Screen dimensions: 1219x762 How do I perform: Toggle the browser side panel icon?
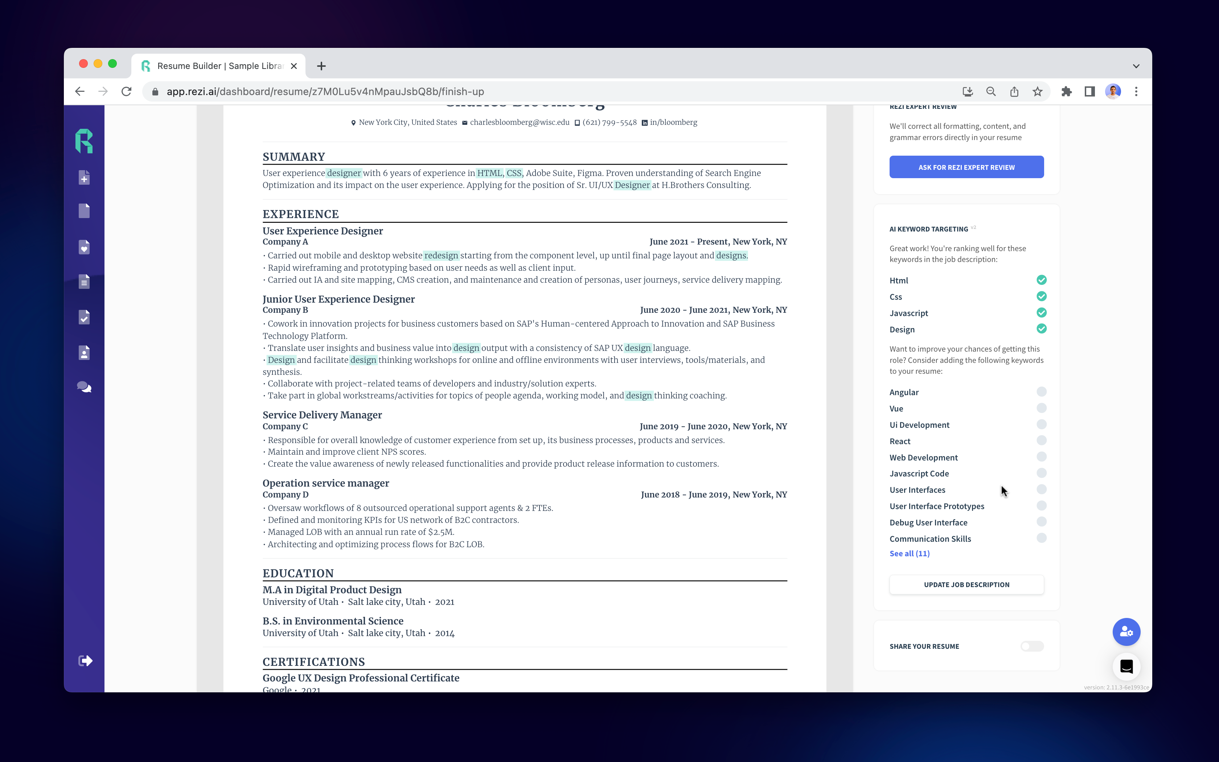click(1089, 91)
